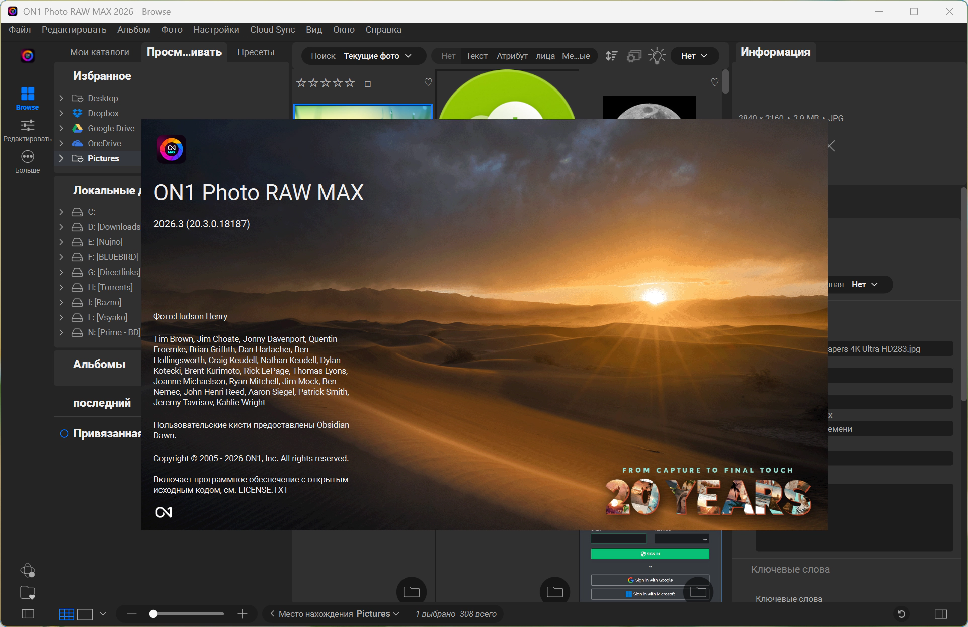This screenshot has width=968, height=627.
Task: Click the color label square checkbox
Action: pyautogui.click(x=368, y=84)
